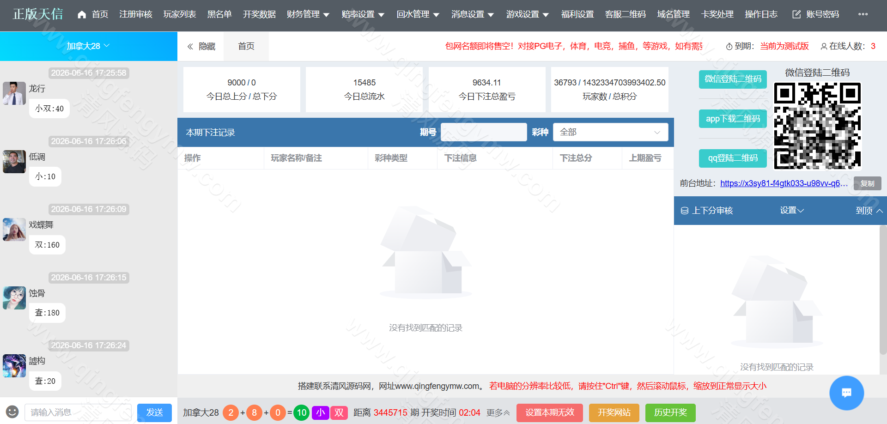Click the edit icon beside 账号密码
This screenshot has height=424, width=887.
[x=796, y=14]
